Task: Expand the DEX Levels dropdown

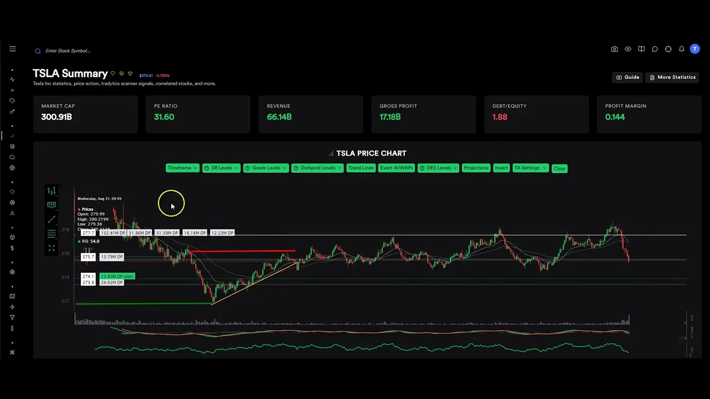Action: [438, 168]
